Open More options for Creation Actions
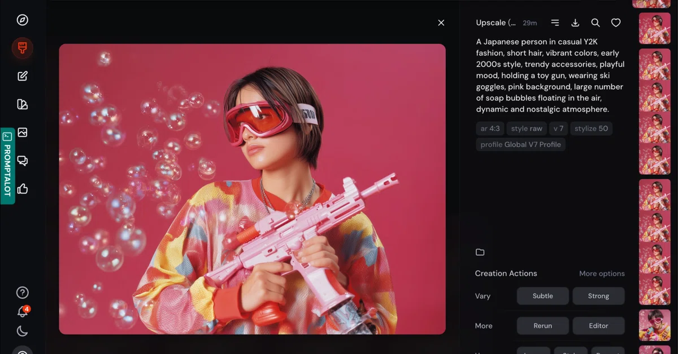Viewport: 678px width, 354px height. (x=602, y=273)
